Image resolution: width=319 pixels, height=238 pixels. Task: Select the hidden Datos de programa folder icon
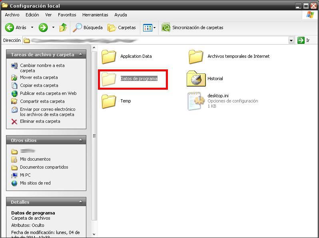[109, 79]
